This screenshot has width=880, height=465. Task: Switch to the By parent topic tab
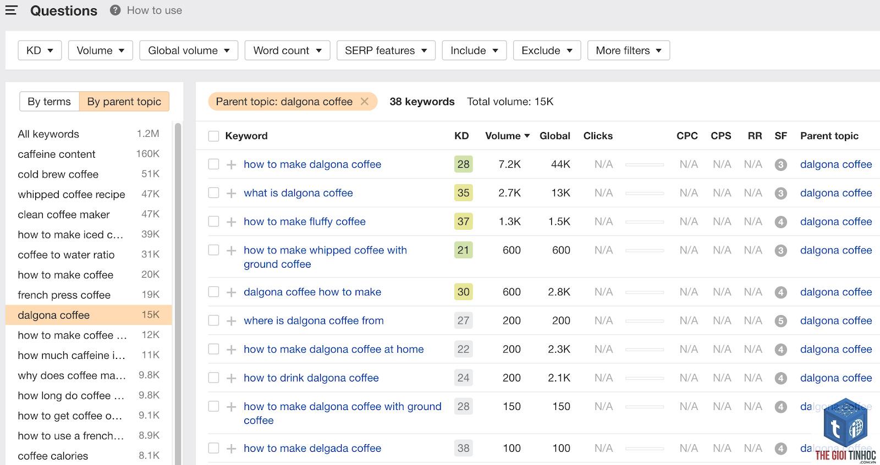tap(124, 101)
